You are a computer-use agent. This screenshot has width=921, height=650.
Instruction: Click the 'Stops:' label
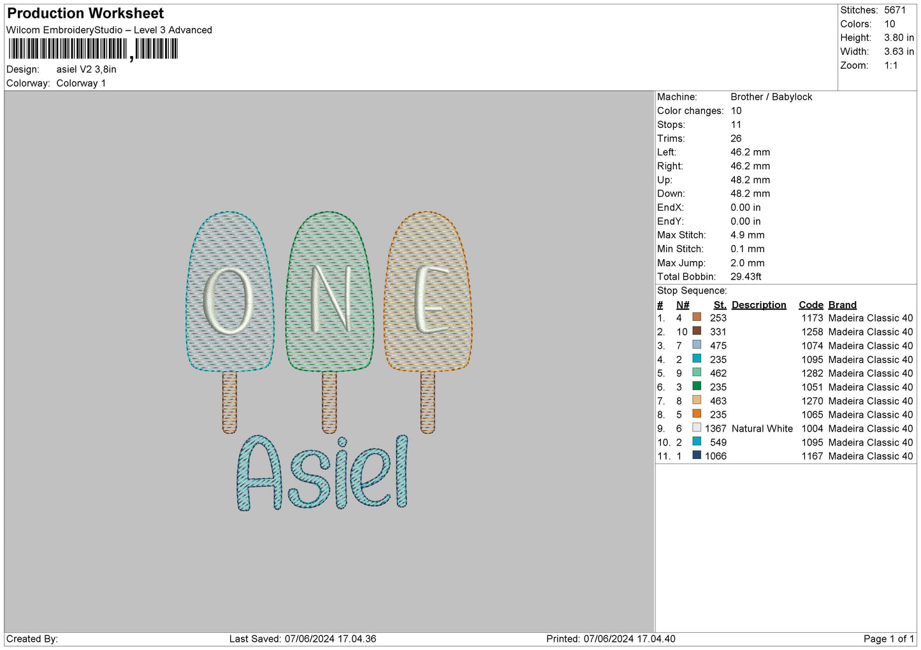[x=671, y=125]
